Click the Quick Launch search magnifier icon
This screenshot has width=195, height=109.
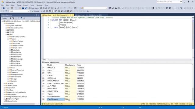pos(181,2)
